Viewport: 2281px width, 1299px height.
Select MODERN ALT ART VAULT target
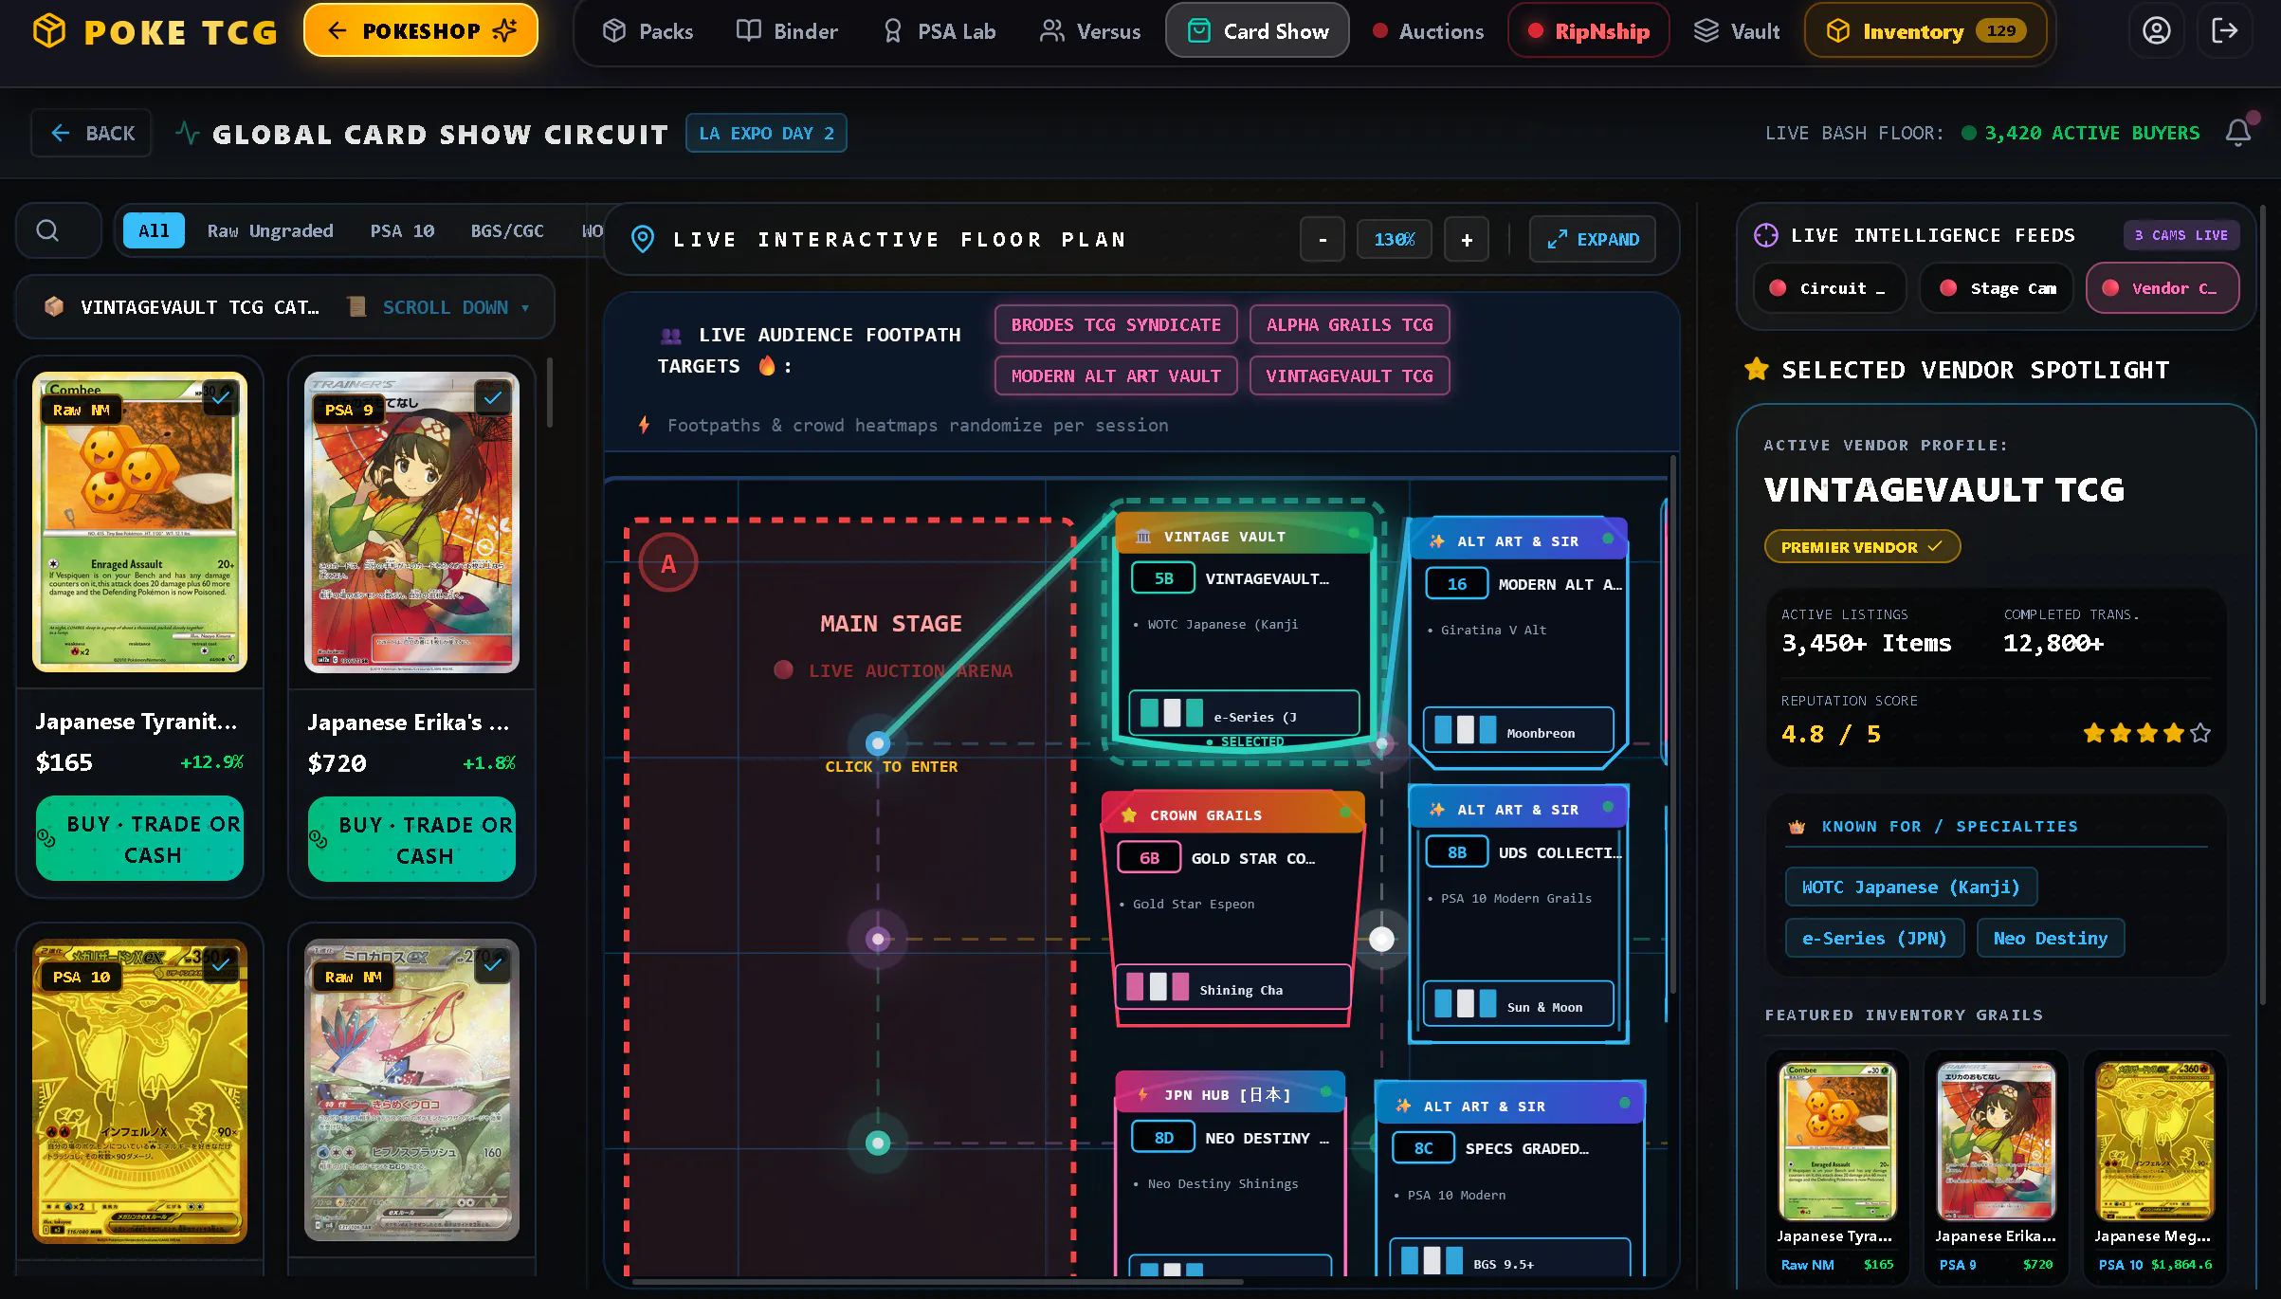tap(1116, 375)
